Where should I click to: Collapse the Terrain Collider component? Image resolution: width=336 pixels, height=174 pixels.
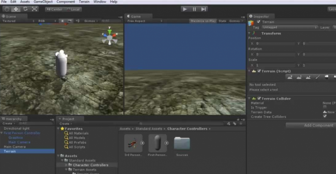[249, 98]
